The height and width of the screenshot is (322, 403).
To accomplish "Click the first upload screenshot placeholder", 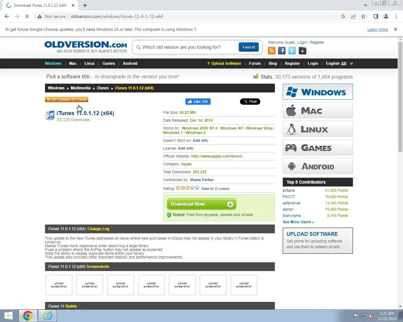I will pos(59,285).
